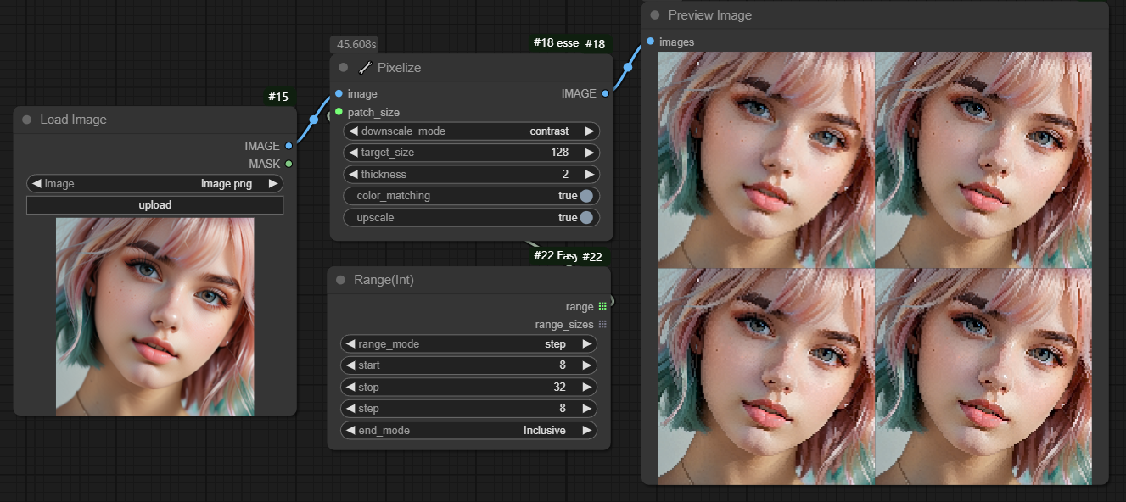Click the Pixelize patch_size input port
This screenshot has width=1126, height=502.
coord(339,112)
